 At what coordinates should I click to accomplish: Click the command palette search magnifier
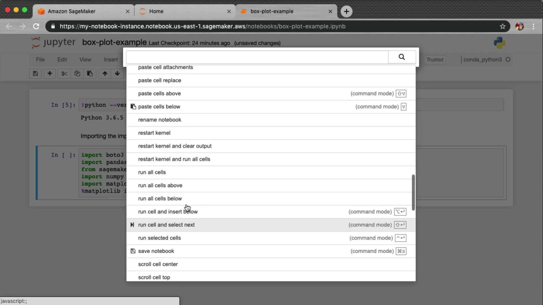click(402, 57)
